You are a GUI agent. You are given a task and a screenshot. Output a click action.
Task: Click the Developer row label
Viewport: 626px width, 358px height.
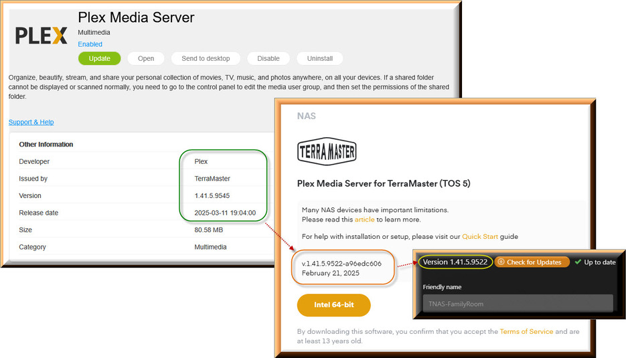coord(34,162)
